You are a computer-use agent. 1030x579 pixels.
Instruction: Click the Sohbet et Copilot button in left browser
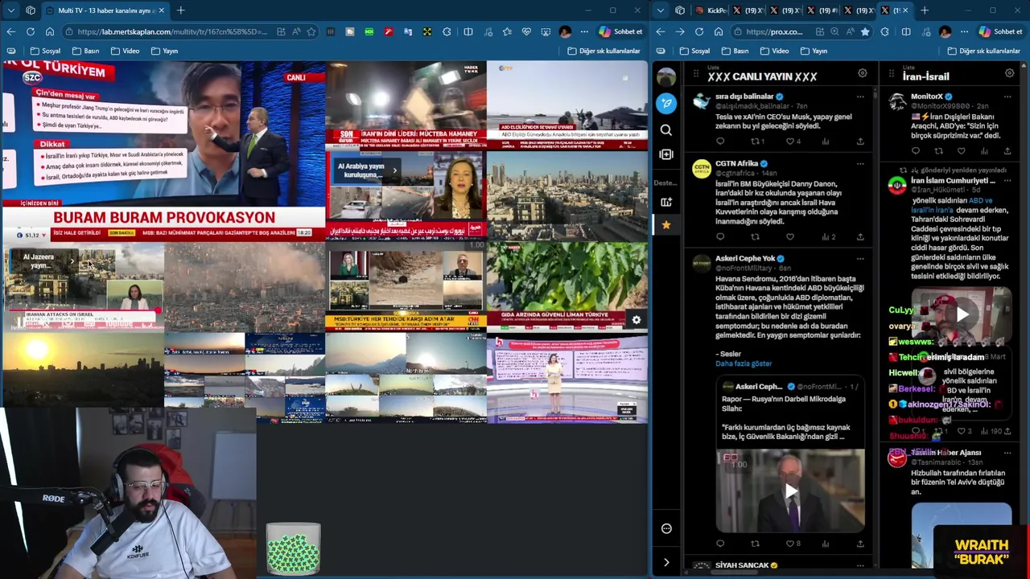[x=620, y=32]
